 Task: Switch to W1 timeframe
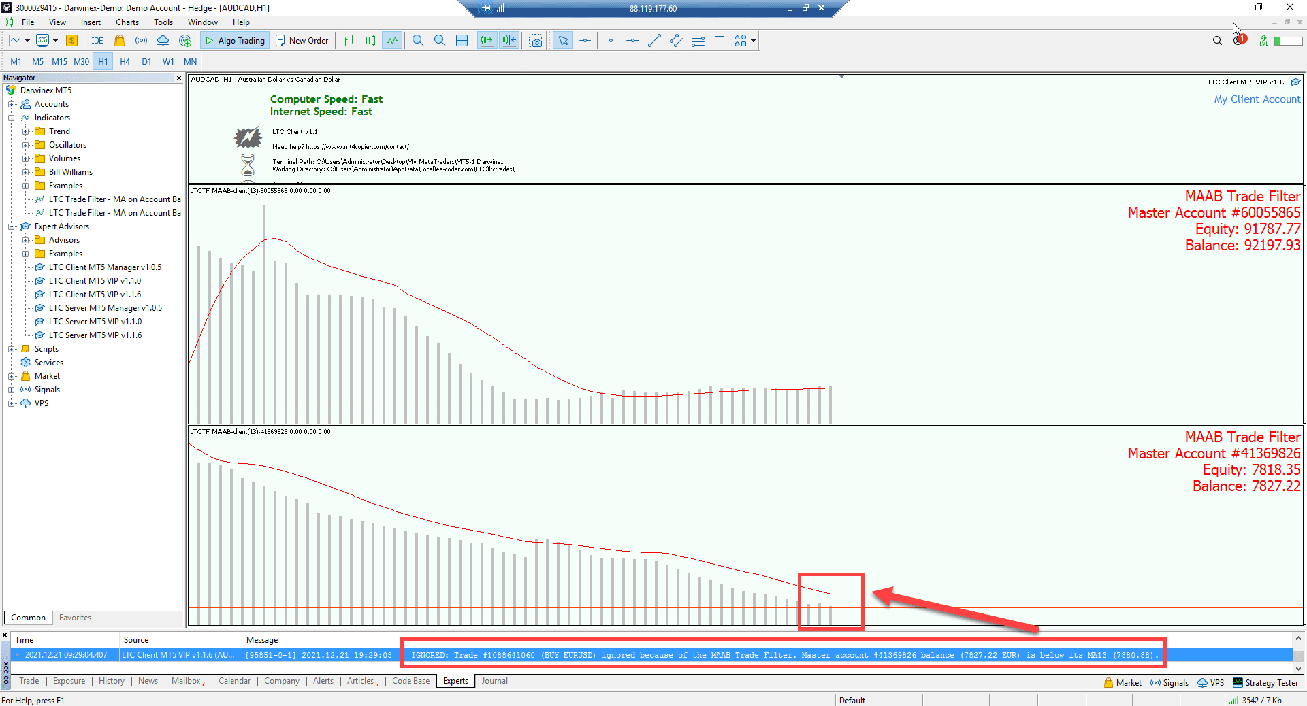click(168, 61)
